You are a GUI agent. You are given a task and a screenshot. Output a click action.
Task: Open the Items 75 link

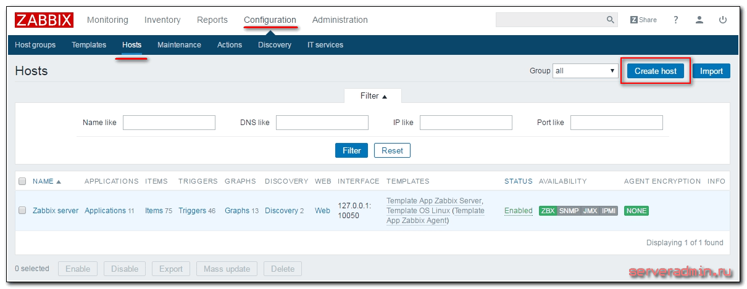[x=158, y=211]
